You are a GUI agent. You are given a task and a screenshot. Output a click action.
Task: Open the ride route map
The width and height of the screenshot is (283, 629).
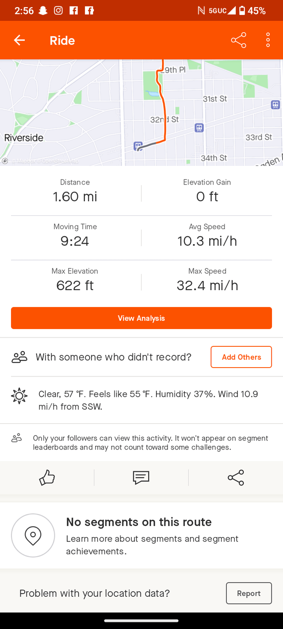click(x=141, y=112)
